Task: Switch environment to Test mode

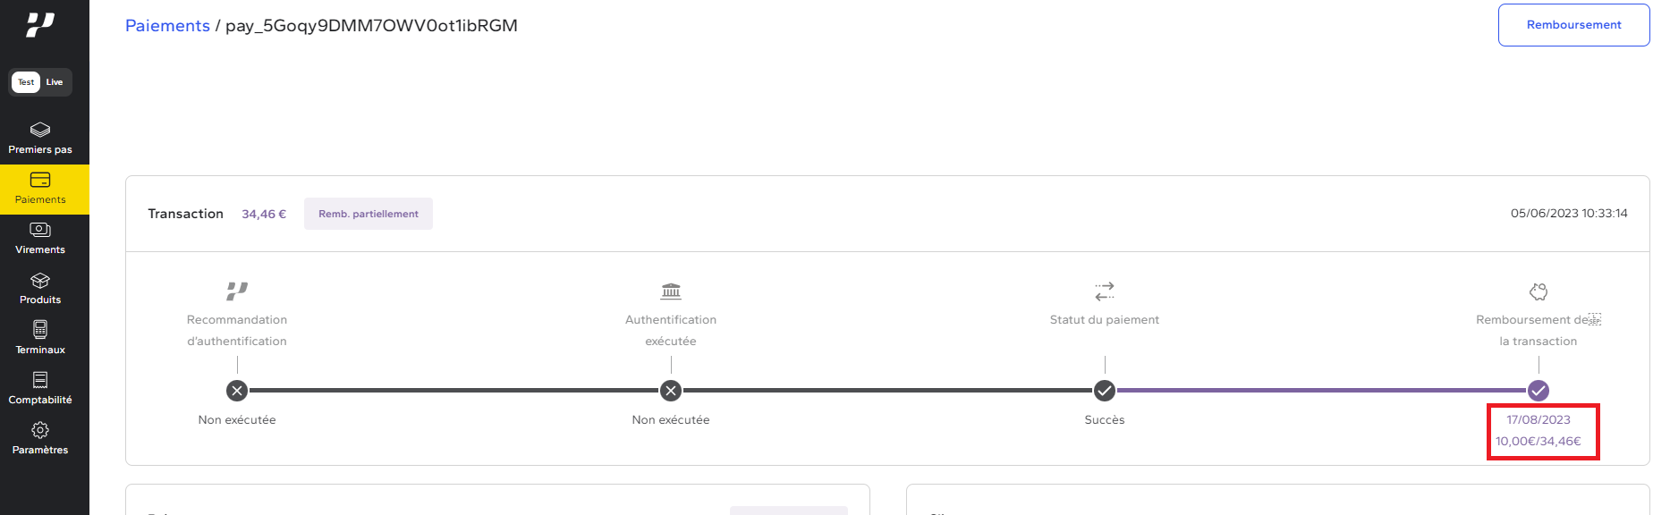Action: point(26,82)
